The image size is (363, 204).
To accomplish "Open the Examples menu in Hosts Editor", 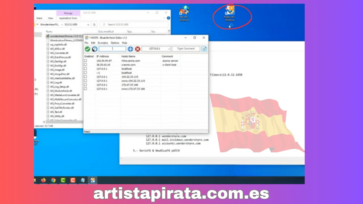I will [103, 43].
